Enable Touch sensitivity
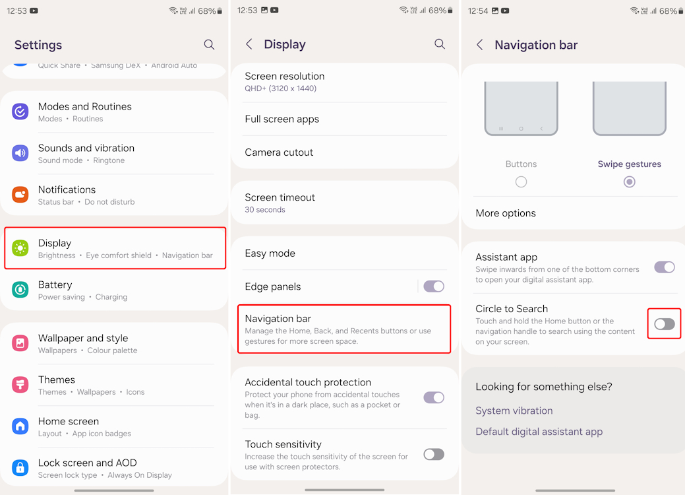The image size is (685, 495). pos(433,454)
